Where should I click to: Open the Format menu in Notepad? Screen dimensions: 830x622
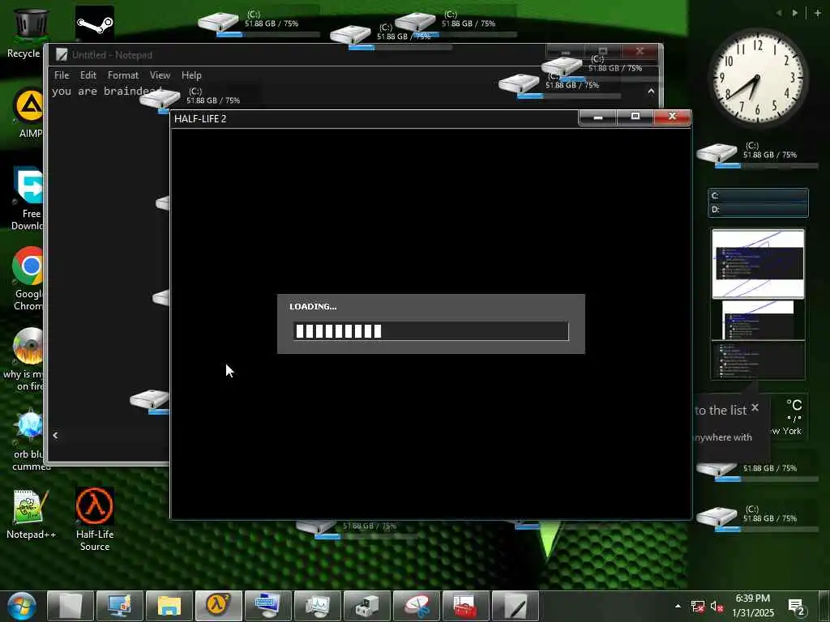[x=123, y=75]
